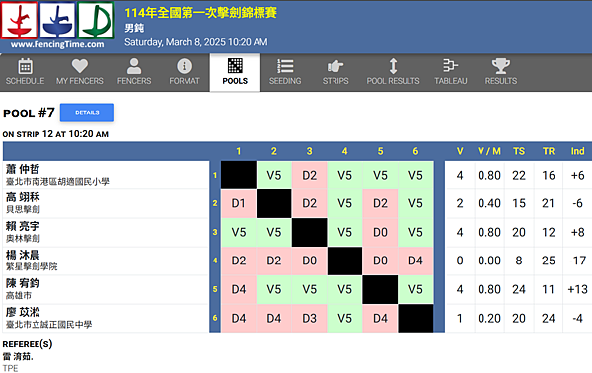This screenshot has height=373, width=592.
Task: Click the D1 cell in row 2
Action: pos(239,203)
